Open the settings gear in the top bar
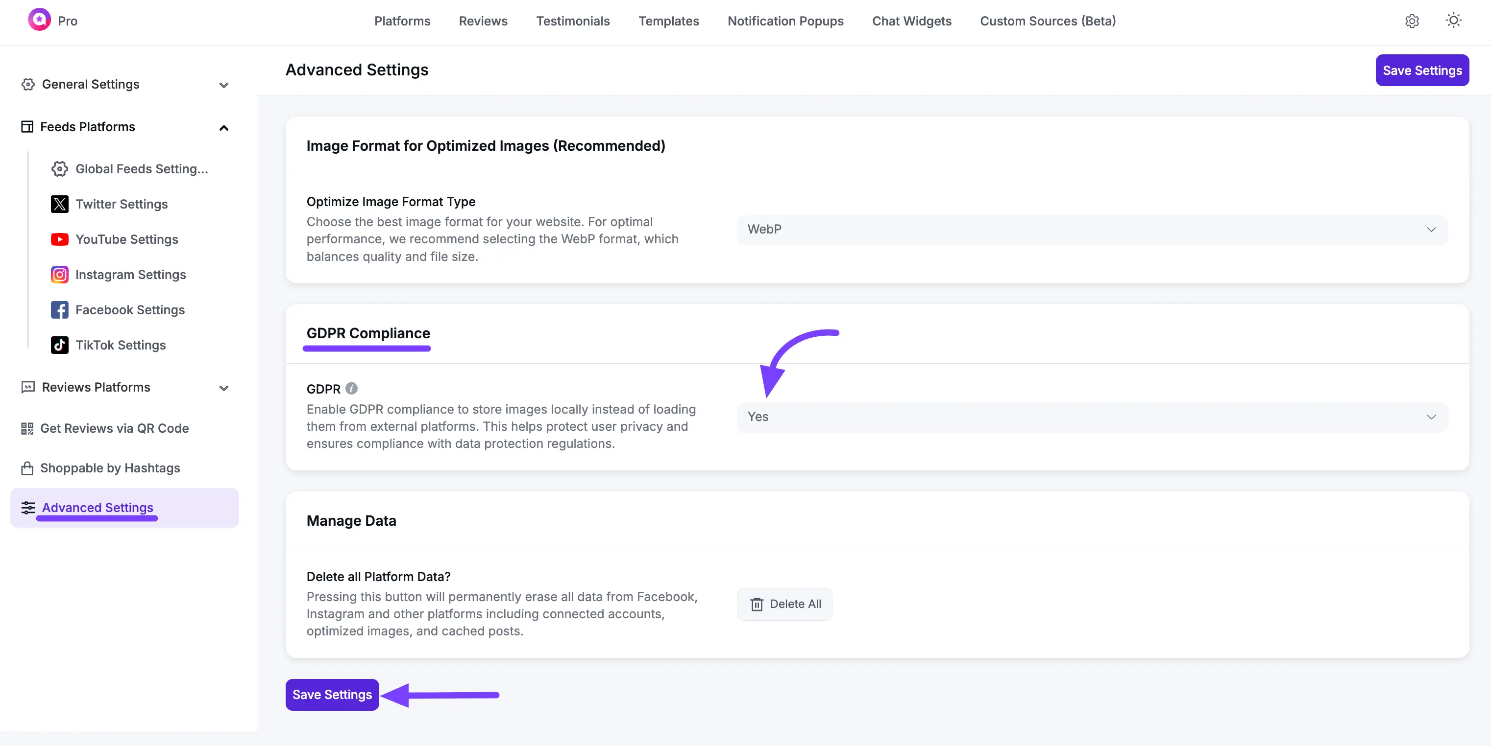1491x746 pixels. (x=1412, y=21)
